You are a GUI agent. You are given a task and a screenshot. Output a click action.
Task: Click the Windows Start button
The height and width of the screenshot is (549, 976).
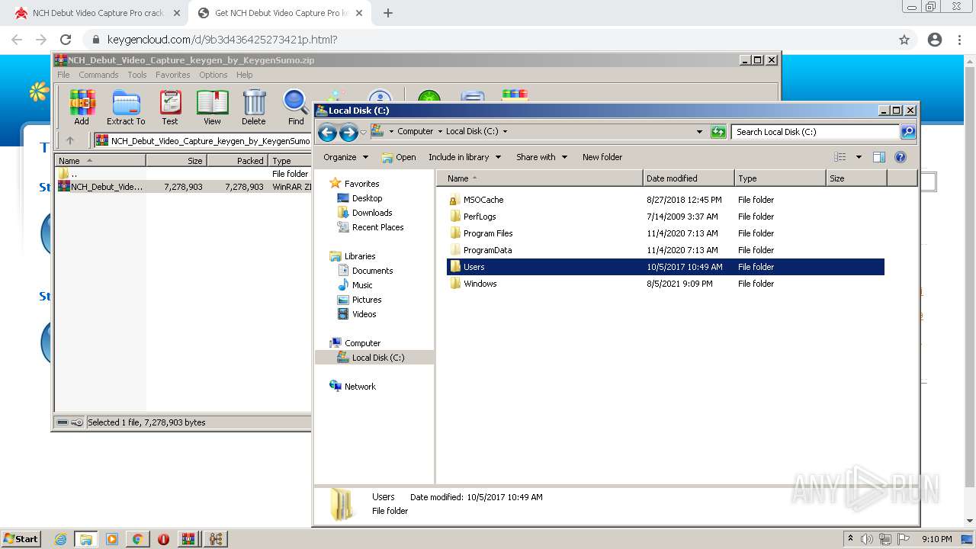[x=21, y=539]
